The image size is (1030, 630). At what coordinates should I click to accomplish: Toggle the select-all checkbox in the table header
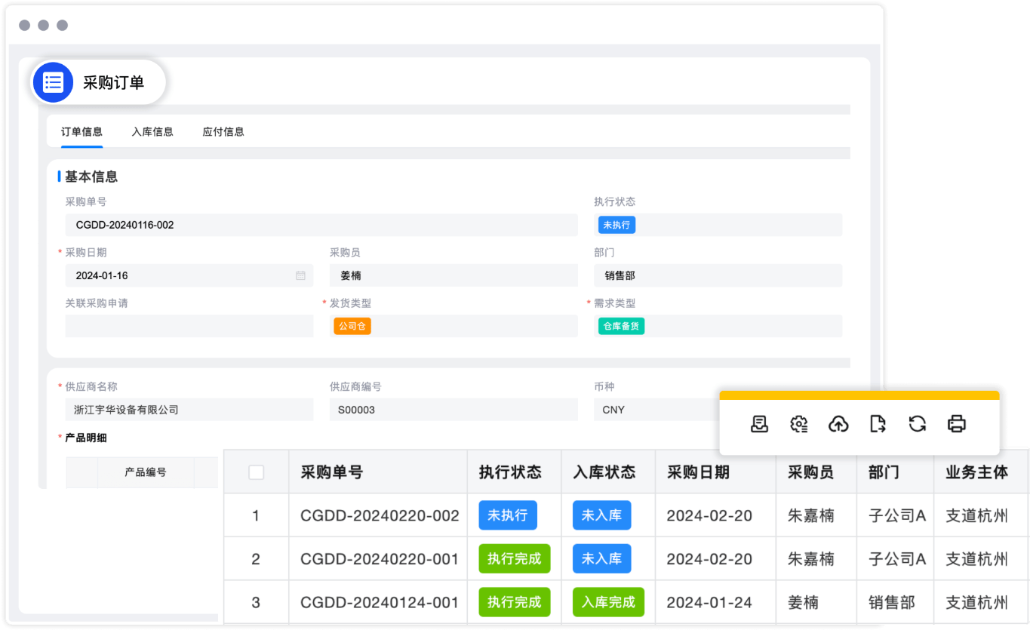click(x=256, y=472)
